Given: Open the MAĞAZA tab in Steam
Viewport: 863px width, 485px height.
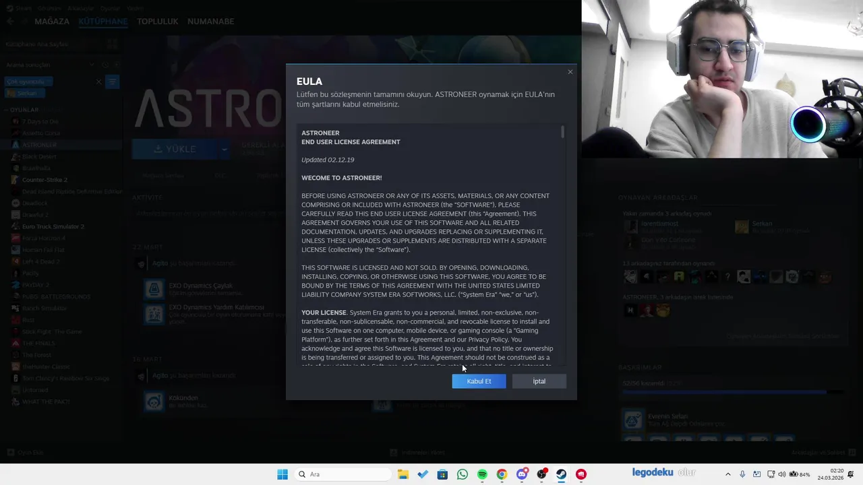Looking at the screenshot, I should (52, 22).
